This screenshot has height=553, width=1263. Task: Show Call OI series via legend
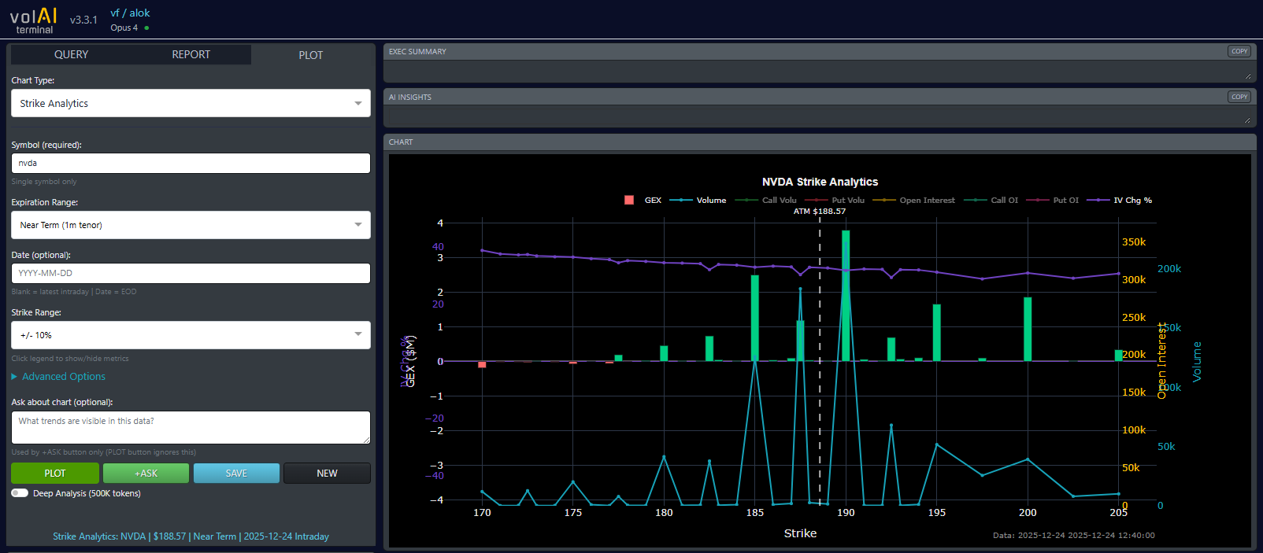[991, 200]
